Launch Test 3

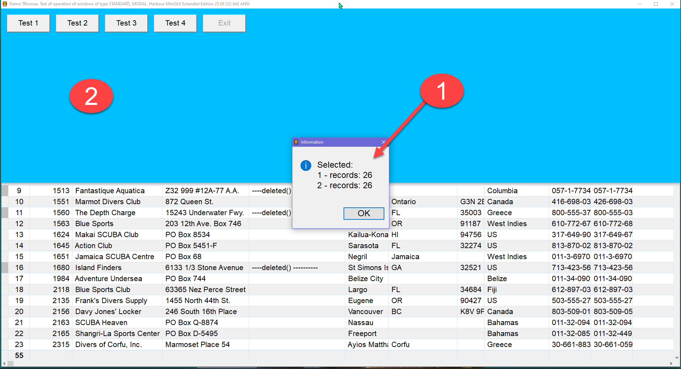[x=126, y=23]
